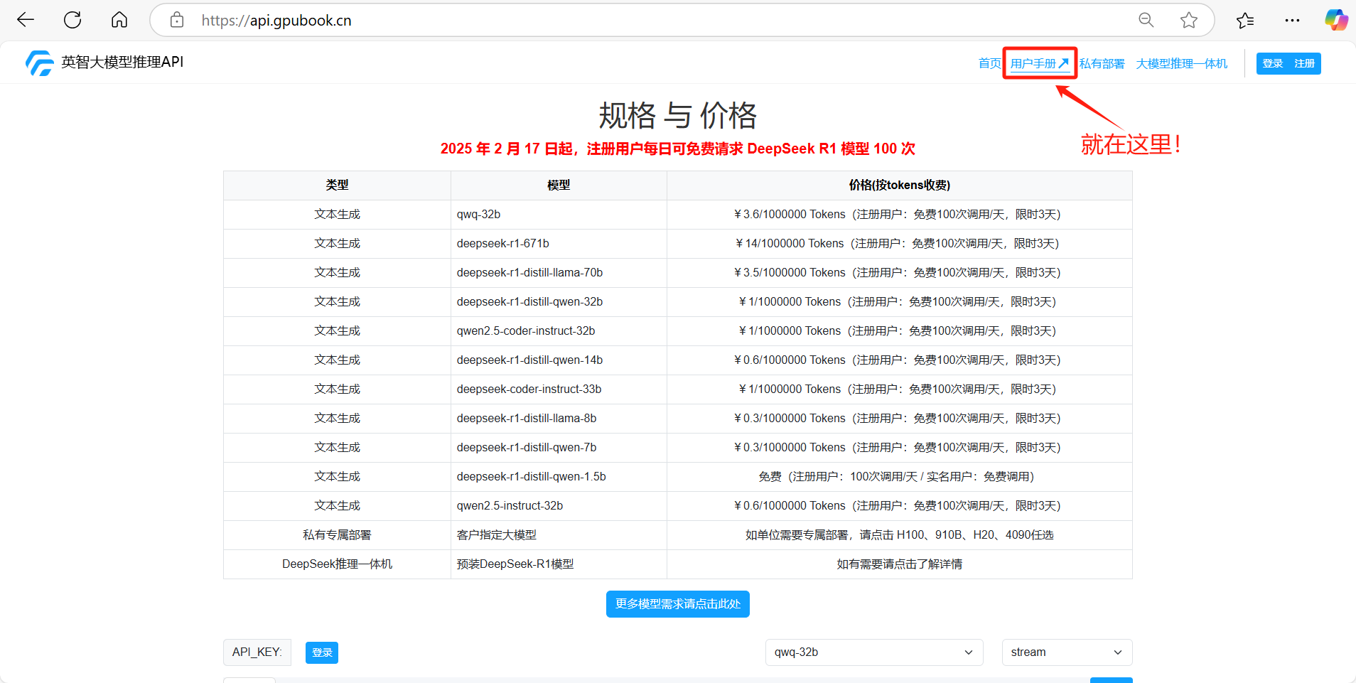The height and width of the screenshot is (683, 1356).
Task: Click the API_KEY: label
Action: [257, 652]
